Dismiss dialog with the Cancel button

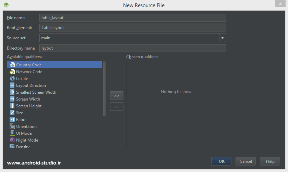245,161
